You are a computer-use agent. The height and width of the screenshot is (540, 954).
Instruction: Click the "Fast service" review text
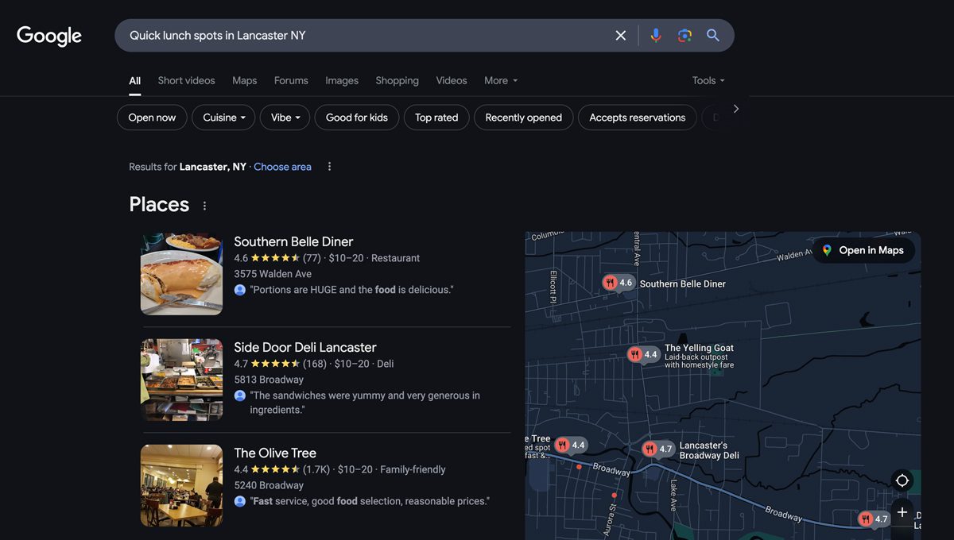click(x=370, y=501)
